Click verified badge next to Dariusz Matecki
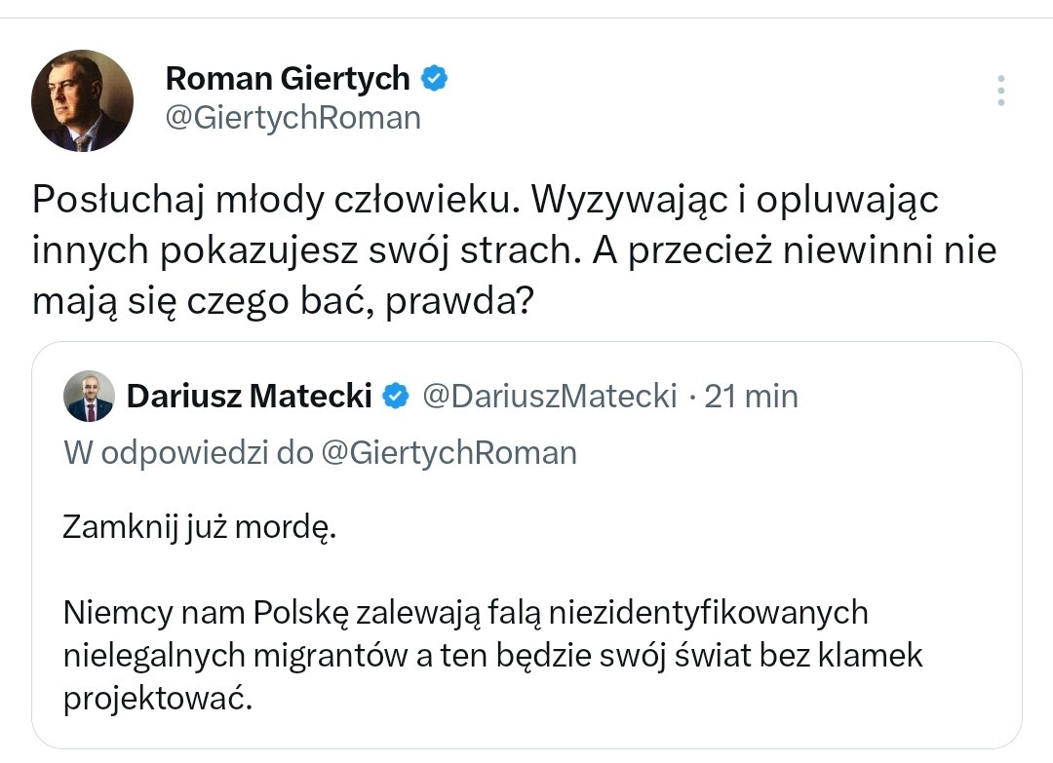The width and height of the screenshot is (1053, 763). point(395,396)
